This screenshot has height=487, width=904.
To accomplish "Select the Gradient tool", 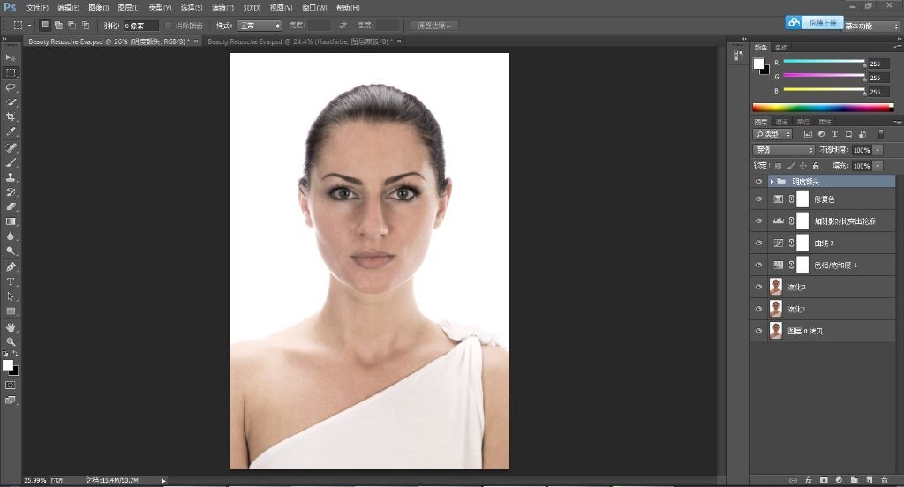I will pos(11,221).
